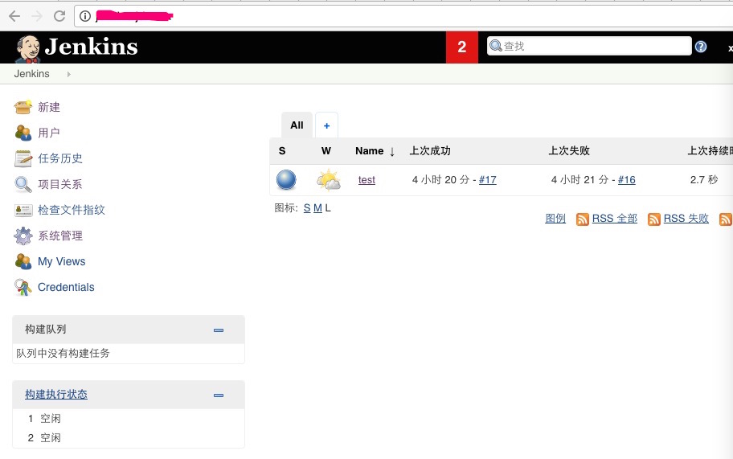The height and width of the screenshot is (459, 733).
Task: Open 用户 people icon in sidebar
Action: click(x=23, y=133)
